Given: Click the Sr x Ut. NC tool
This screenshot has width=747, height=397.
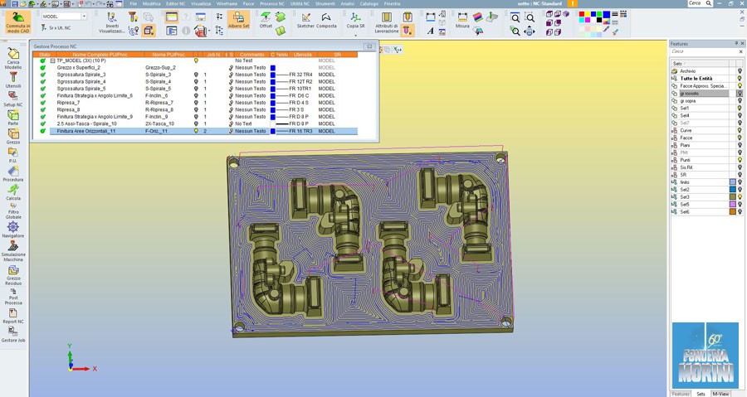Looking at the screenshot, I should [x=56, y=28].
